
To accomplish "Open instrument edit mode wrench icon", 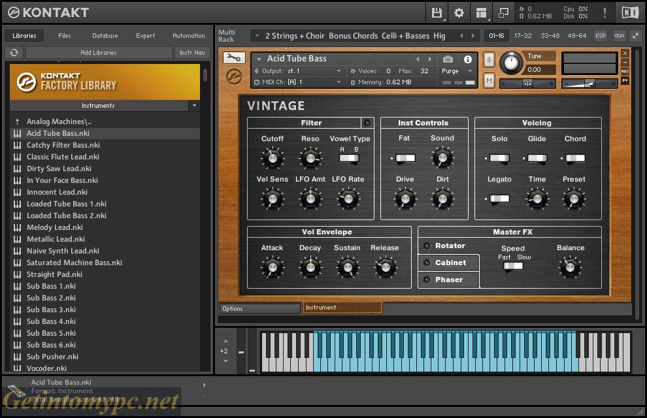I will point(234,58).
